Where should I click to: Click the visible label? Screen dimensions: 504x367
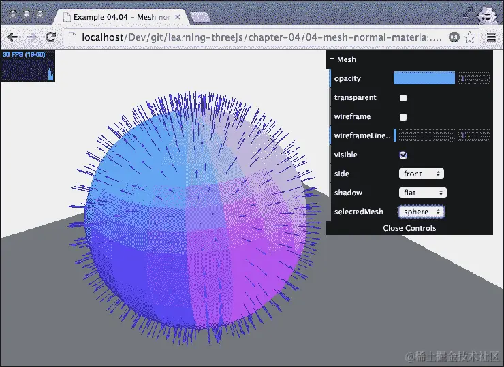pyautogui.click(x=345, y=155)
